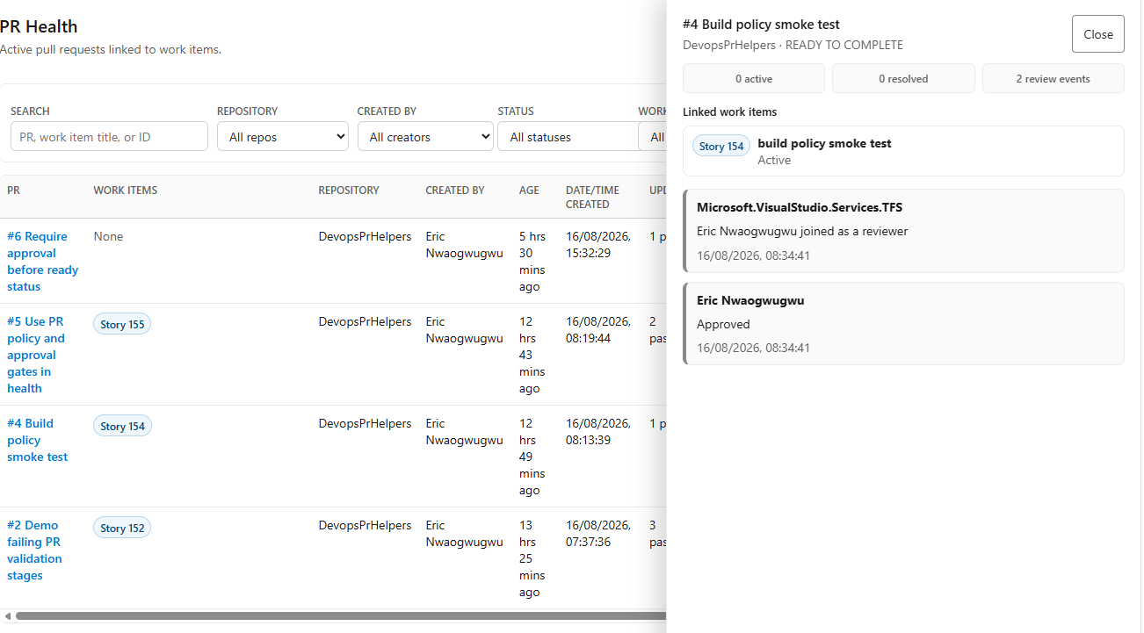Click the horizontal scrollbar under the table

[x=341, y=616]
